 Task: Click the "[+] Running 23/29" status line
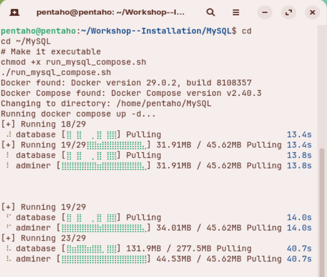click(x=43, y=238)
